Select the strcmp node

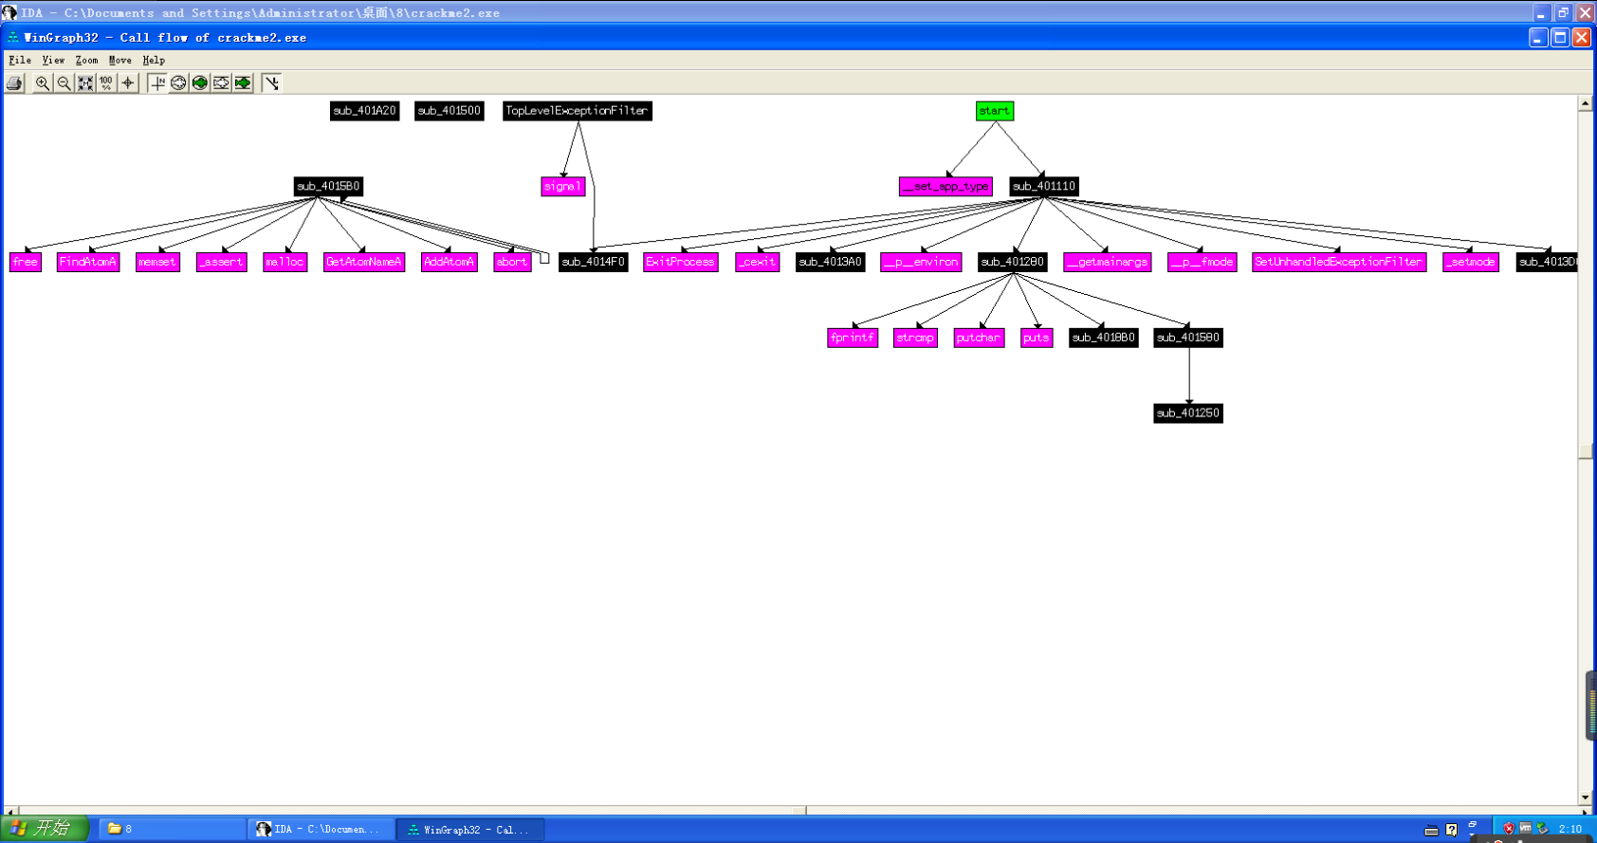pos(915,339)
